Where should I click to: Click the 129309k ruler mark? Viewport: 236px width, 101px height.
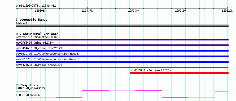pyautogui.click(x=181, y=11)
